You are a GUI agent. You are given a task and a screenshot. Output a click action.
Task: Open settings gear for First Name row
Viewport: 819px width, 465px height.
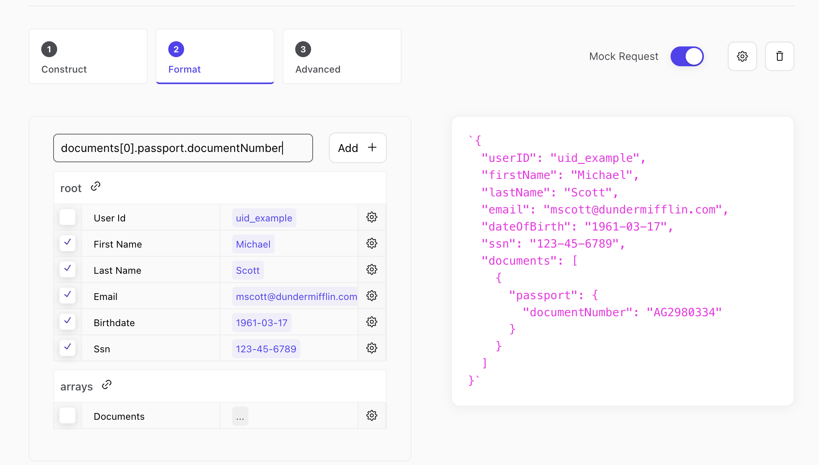click(x=371, y=243)
